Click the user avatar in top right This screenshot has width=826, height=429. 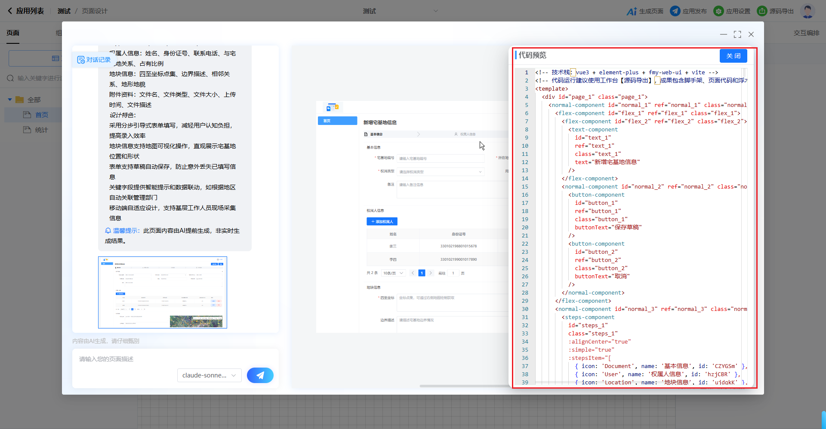(807, 11)
